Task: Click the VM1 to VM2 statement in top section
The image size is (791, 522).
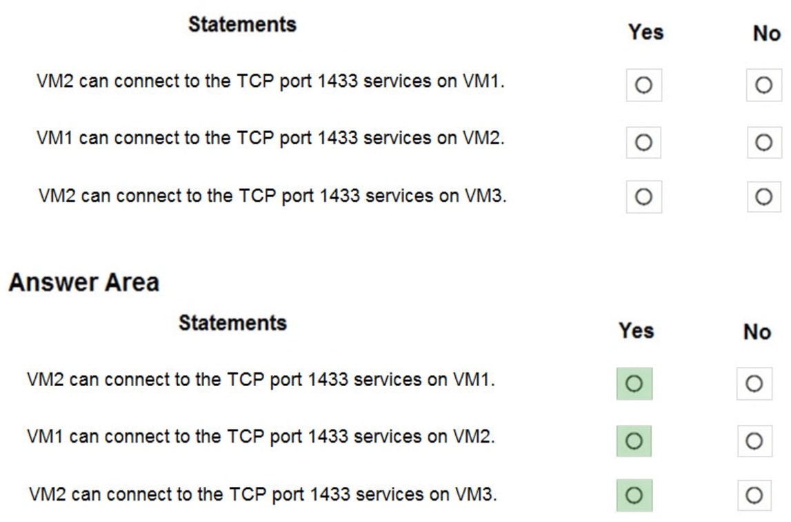Action: pyautogui.click(x=270, y=138)
